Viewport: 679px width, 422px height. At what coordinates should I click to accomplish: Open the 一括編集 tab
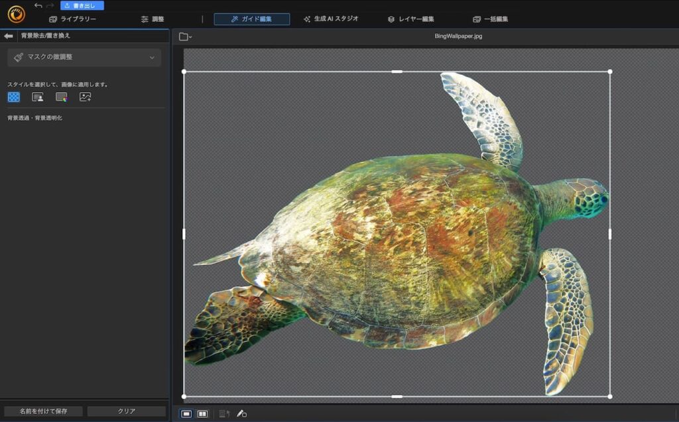point(490,19)
